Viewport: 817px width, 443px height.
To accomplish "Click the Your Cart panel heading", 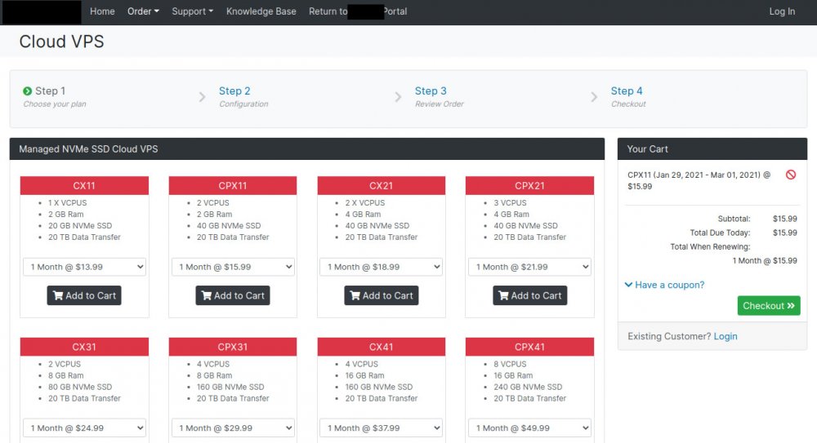I will pos(648,148).
